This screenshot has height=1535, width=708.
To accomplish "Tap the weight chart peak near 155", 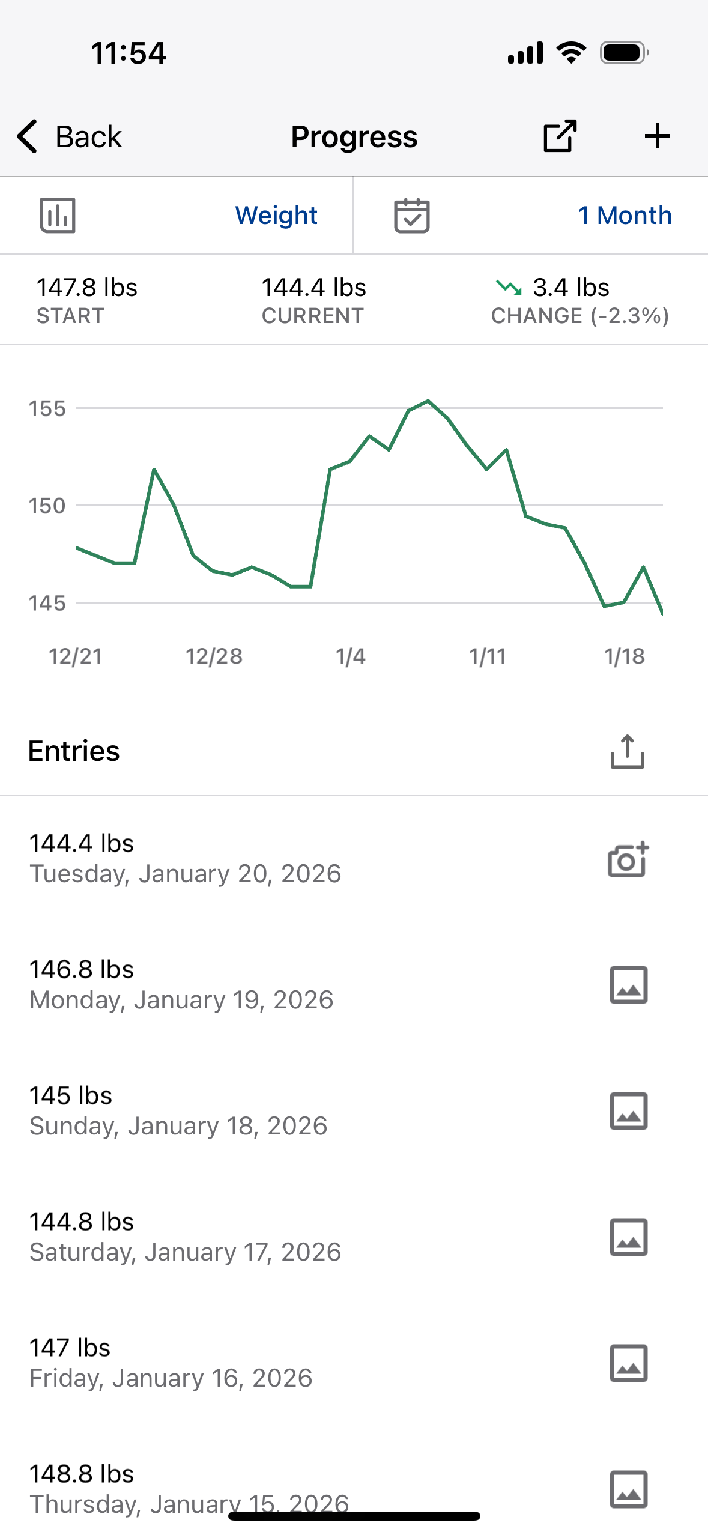I will point(428,401).
